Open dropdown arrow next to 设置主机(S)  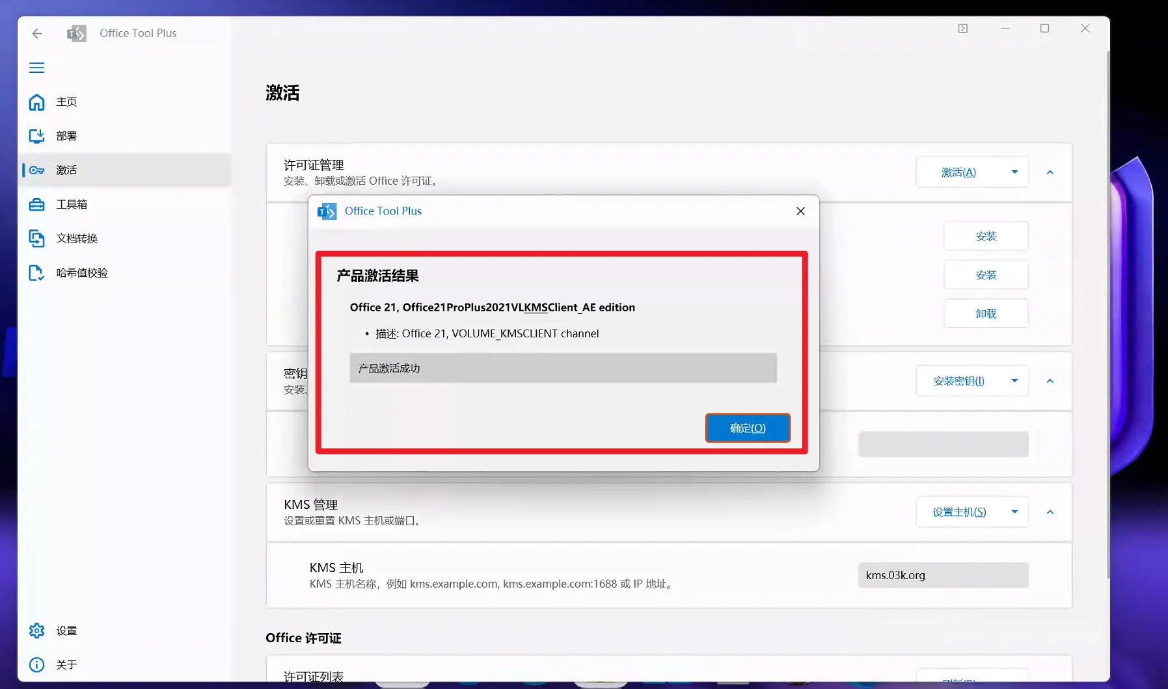coord(1014,512)
